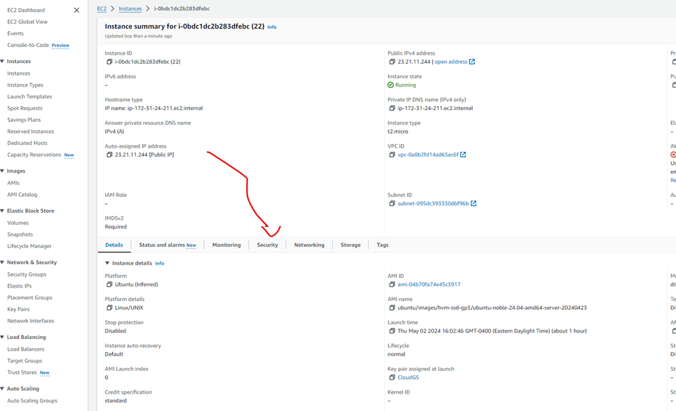Image resolution: width=676 pixels, height=411 pixels.
Task: Open Snapshots page
Action: [x=20, y=234]
